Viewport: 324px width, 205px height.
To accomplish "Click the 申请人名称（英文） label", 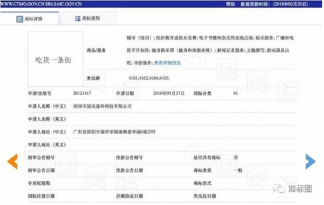I will pyautogui.click(x=47, y=119).
